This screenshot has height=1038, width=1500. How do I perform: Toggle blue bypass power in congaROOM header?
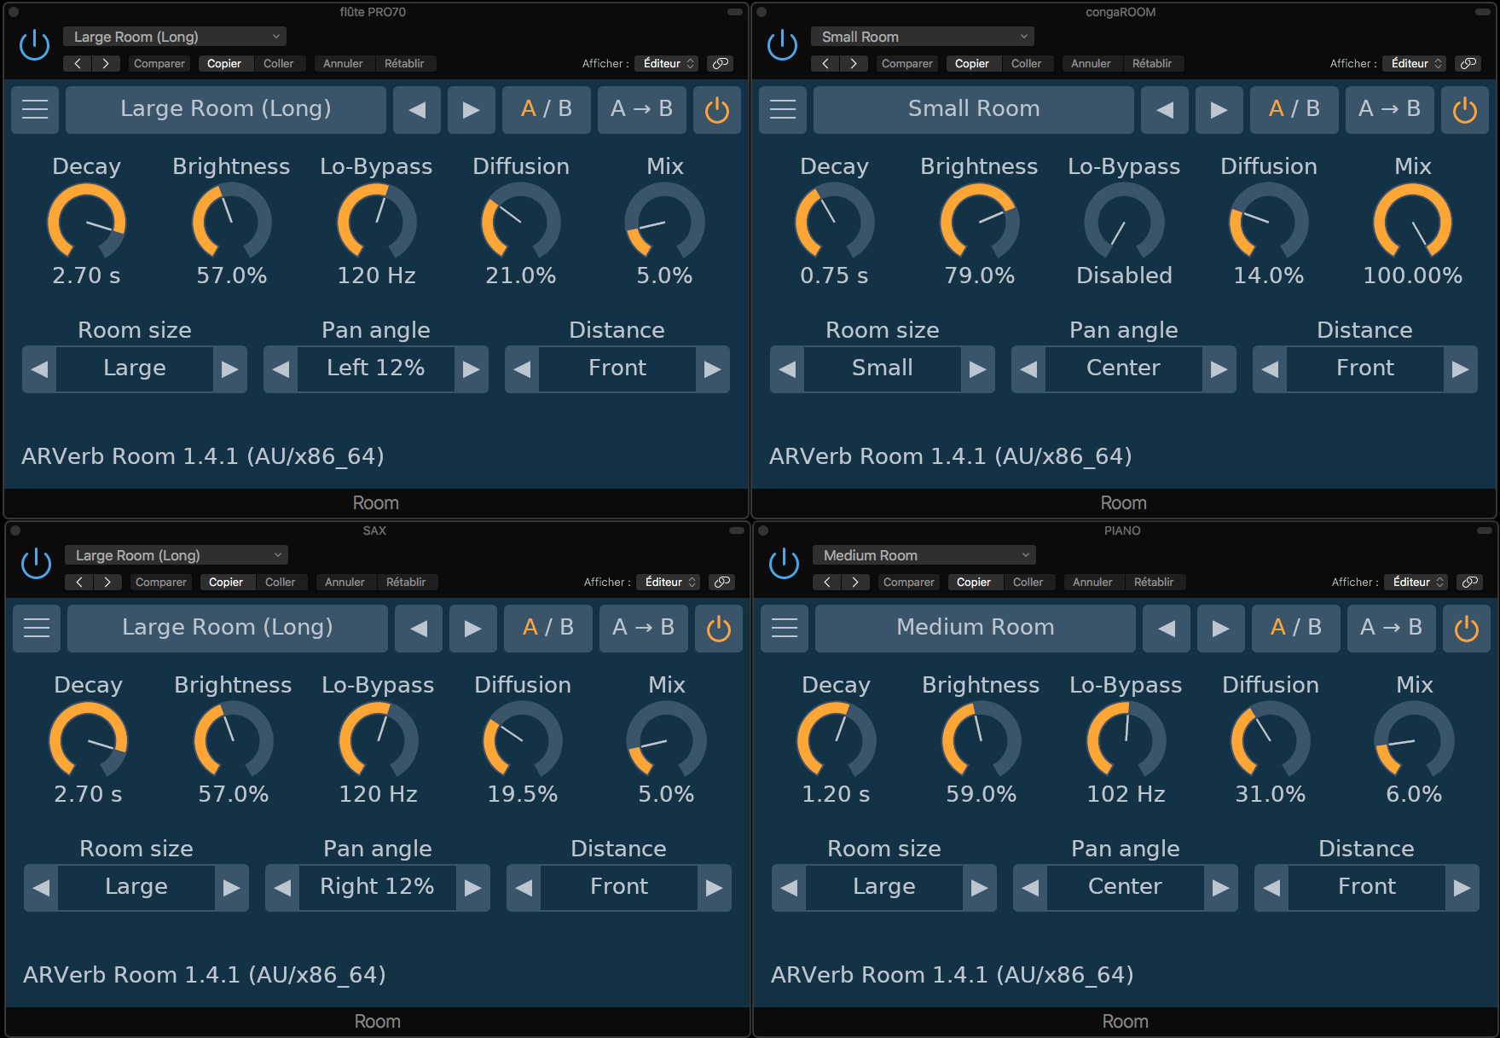(782, 44)
